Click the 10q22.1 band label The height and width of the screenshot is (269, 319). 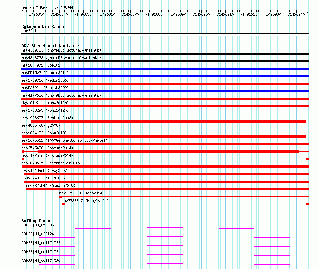click(x=29, y=31)
